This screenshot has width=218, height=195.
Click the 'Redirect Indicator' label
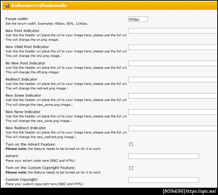(21, 79)
